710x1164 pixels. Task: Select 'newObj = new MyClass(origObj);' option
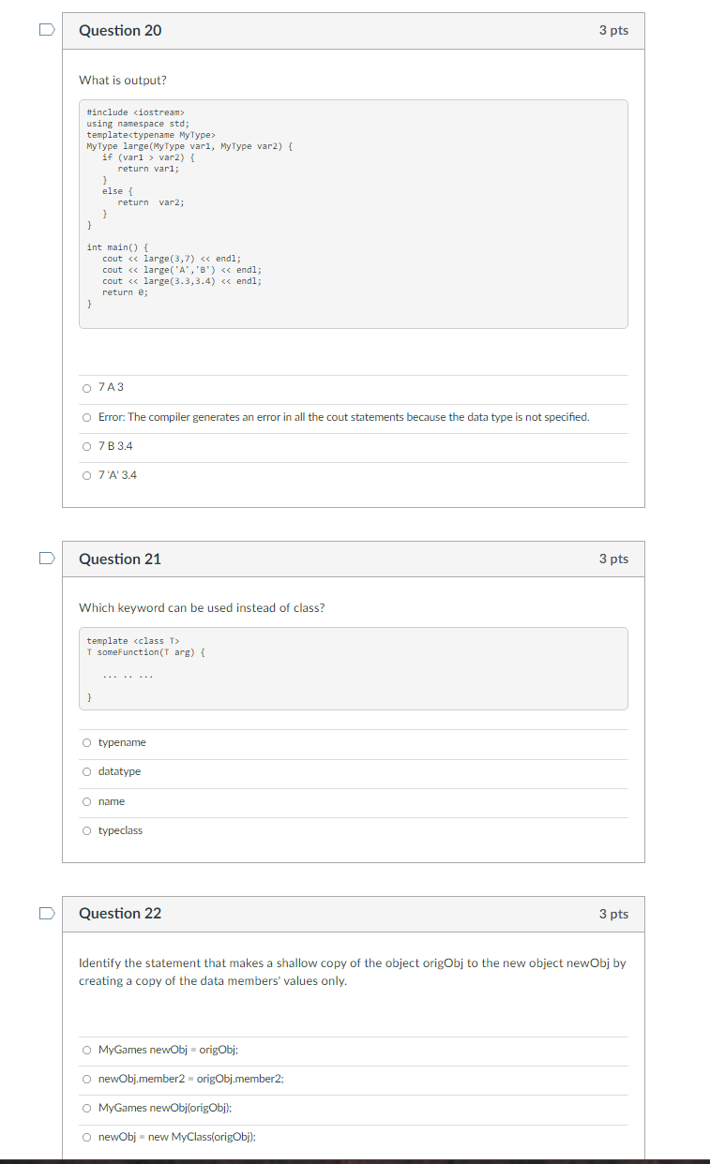(x=86, y=1137)
